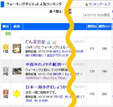The height and width of the screenshot is (107, 113).
Task: Click the 情報提供 link in どん足日記 row
Action: [79, 41]
